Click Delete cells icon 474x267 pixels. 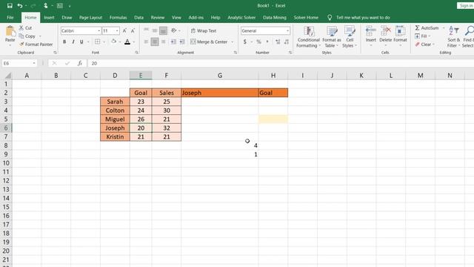click(x=385, y=31)
